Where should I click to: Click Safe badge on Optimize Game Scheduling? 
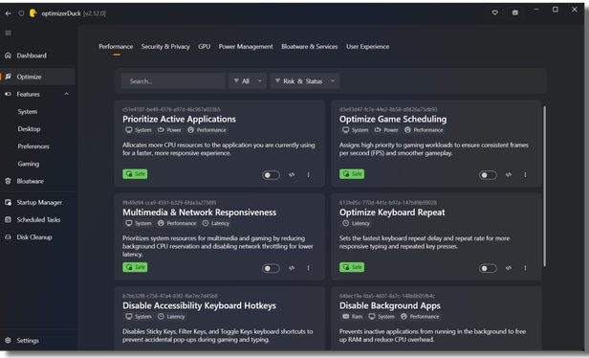(x=352, y=174)
